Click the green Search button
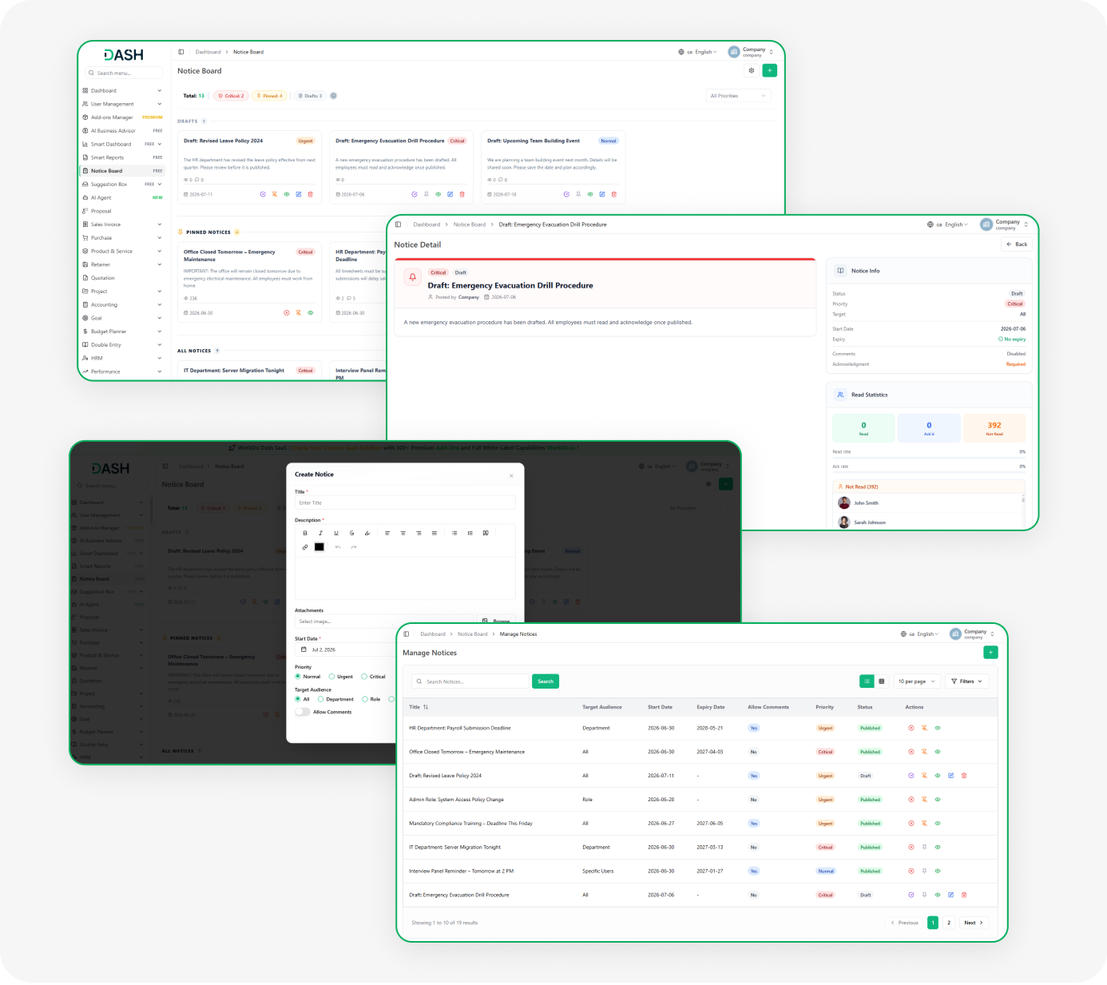1107x985 pixels. pyautogui.click(x=546, y=681)
